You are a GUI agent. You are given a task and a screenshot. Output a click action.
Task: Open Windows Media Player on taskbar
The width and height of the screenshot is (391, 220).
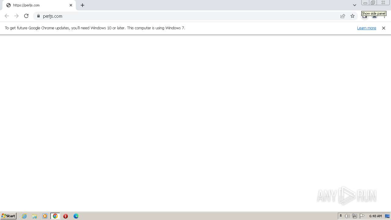[x=45, y=216]
